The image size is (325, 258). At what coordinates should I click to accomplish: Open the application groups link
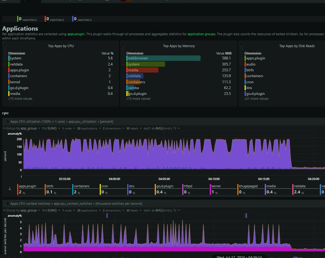click(x=201, y=34)
